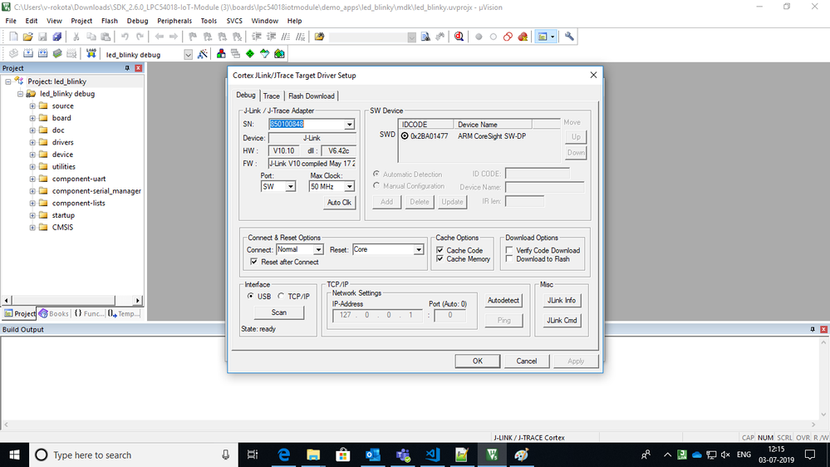Click the Cancel button
The width and height of the screenshot is (830, 467).
(x=527, y=361)
